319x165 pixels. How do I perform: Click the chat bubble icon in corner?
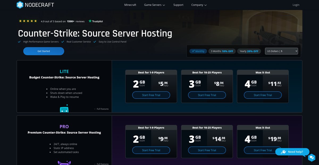(312, 158)
